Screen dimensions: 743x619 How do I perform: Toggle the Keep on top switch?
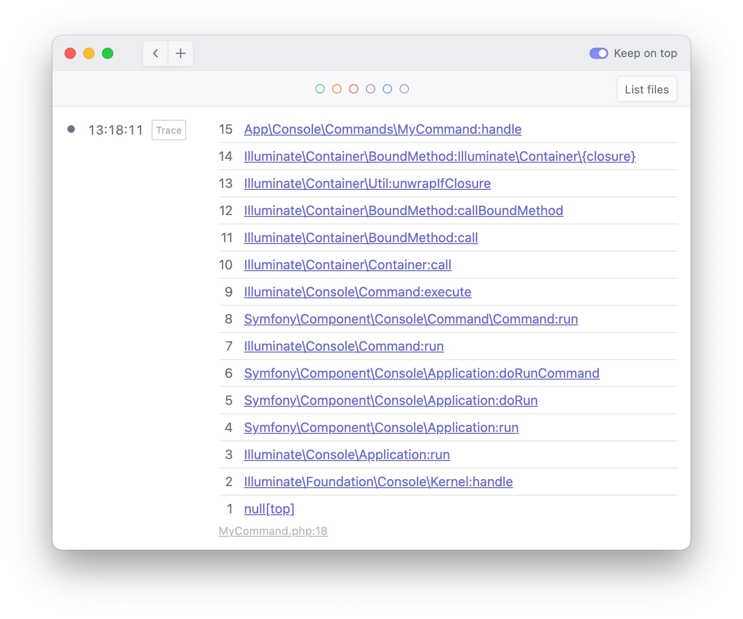598,53
